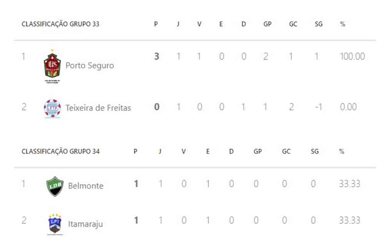Click the GP column header in Grupo 33

click(267, 24)
